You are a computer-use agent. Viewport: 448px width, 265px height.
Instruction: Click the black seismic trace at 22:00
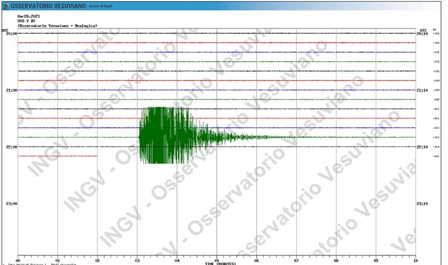[217, 146]
